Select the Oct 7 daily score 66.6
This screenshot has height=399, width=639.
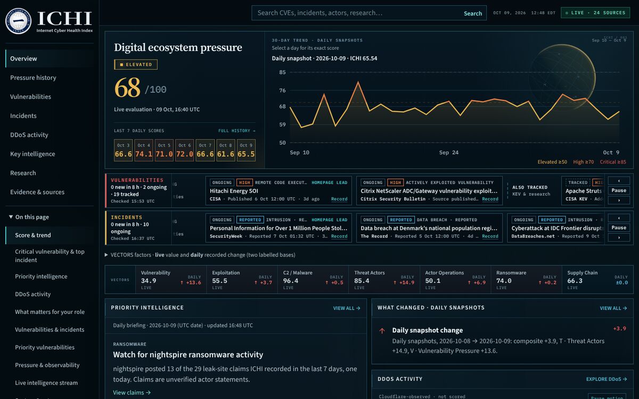click(x=205, y=151)
